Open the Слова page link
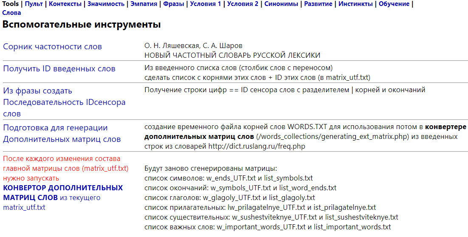The width and height of the screenshot is (468, 237). click(x=11, y=13)
